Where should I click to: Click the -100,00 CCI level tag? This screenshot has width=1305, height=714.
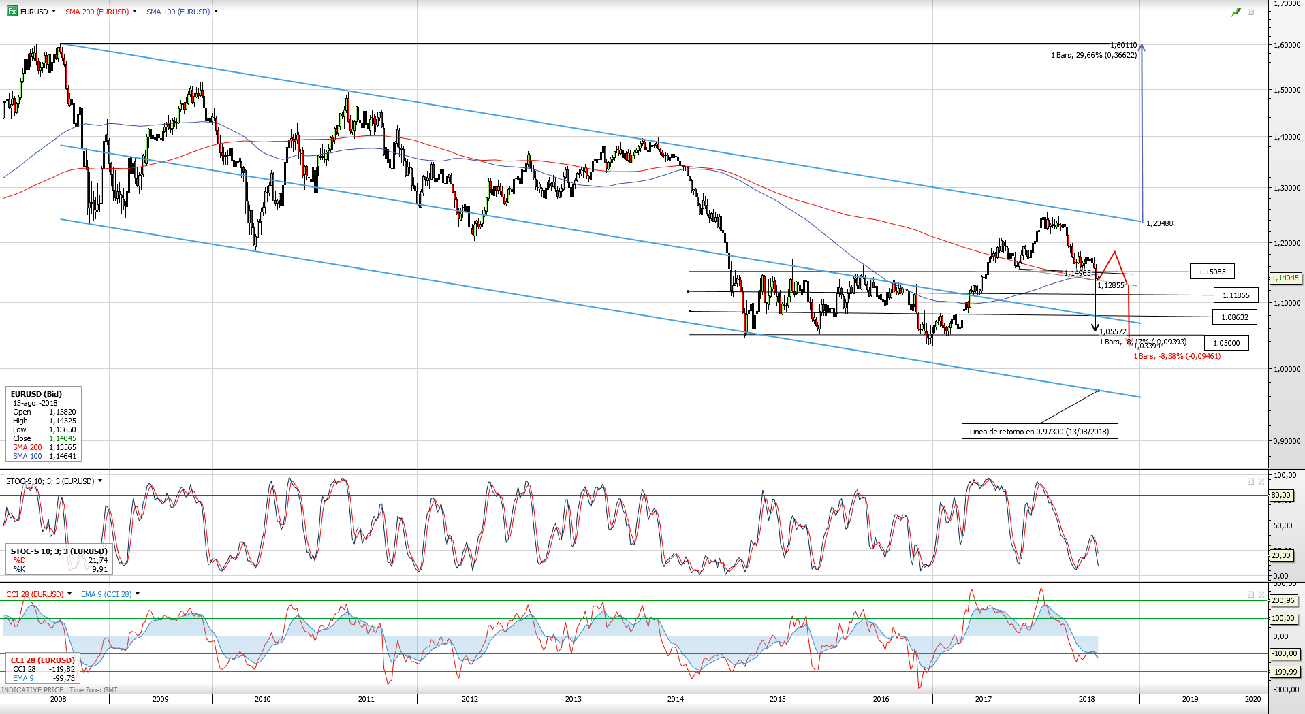[x=1285, y=654]
